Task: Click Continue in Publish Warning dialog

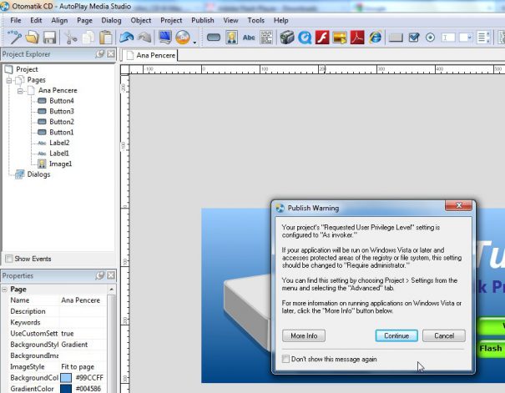Action: 396,335
